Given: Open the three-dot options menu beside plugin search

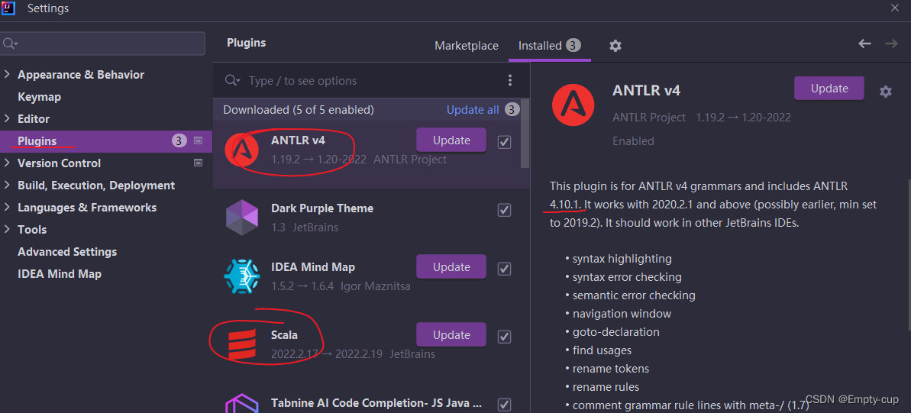Looking at the screenshot, I should [509, 80].
